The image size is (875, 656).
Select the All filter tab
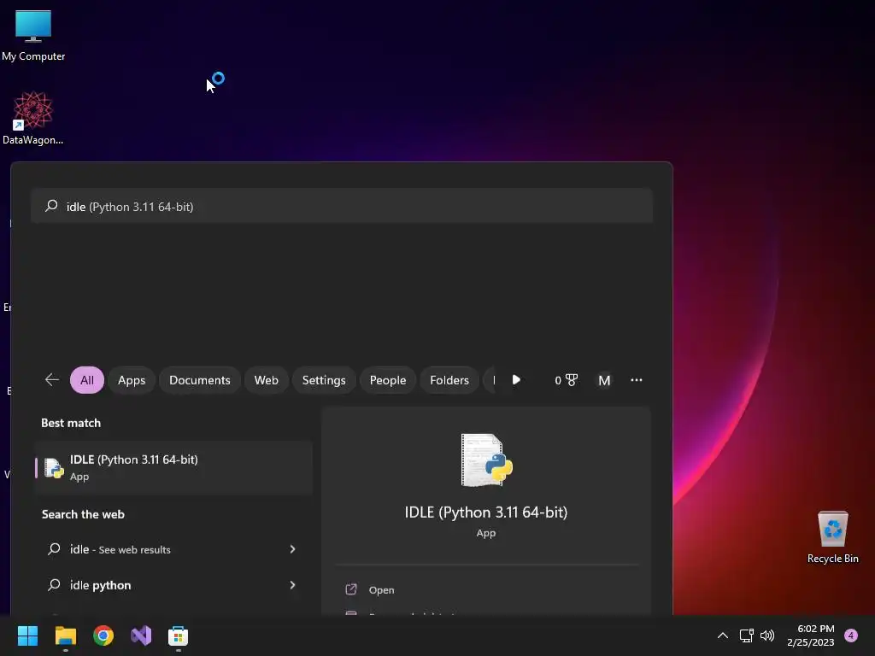tap(87, 380)
